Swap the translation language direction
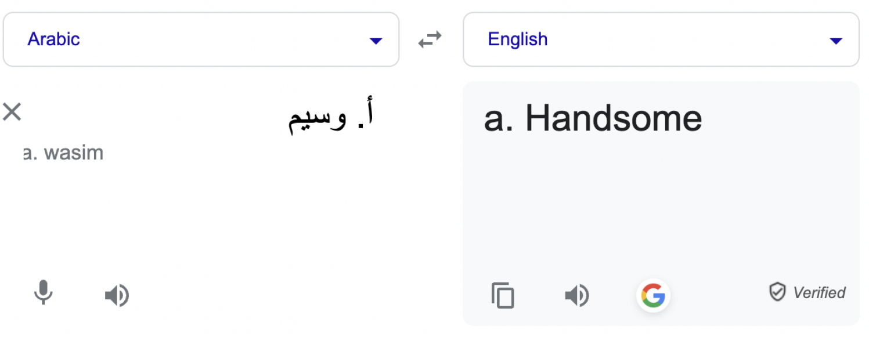 point(430,39)
